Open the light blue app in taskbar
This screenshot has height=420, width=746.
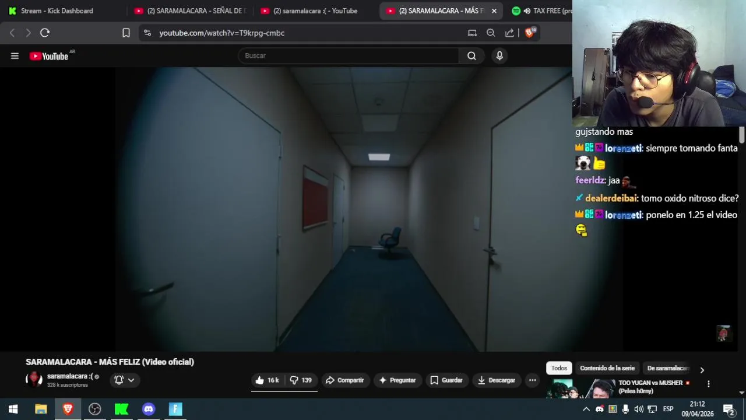pos(175,409)
